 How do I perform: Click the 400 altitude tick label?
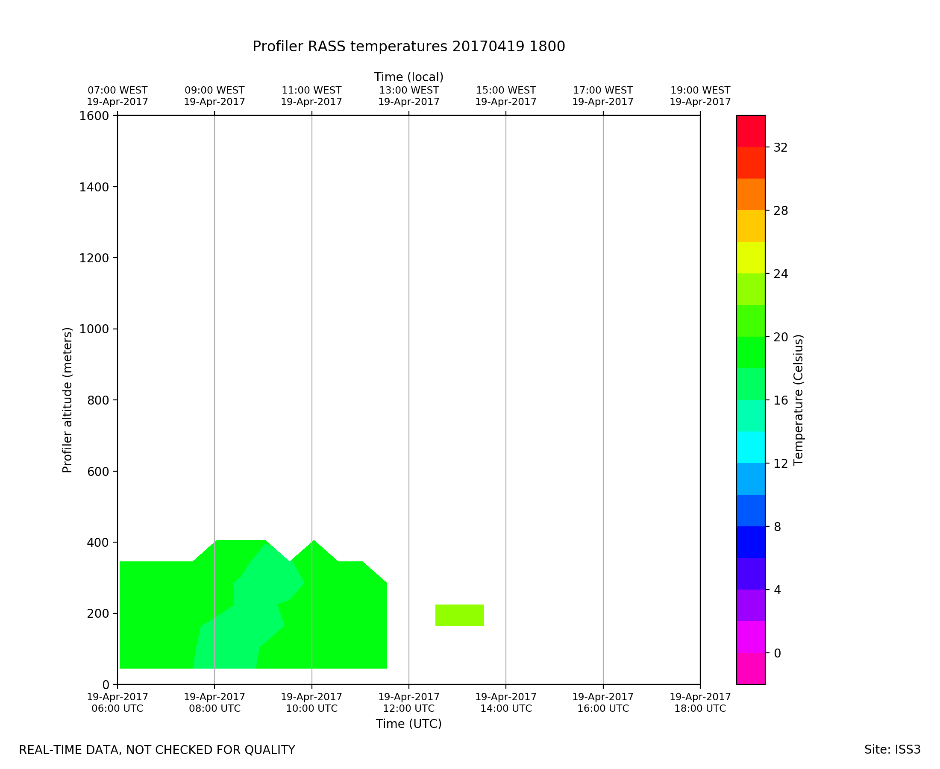[98, 543]
